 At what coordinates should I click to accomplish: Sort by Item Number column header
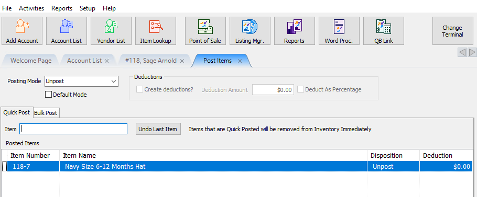(x=33, y=156)
